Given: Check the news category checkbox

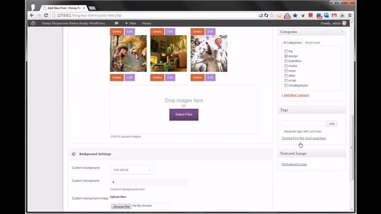Looking at the screenshot, I should [x=286, y=71].
